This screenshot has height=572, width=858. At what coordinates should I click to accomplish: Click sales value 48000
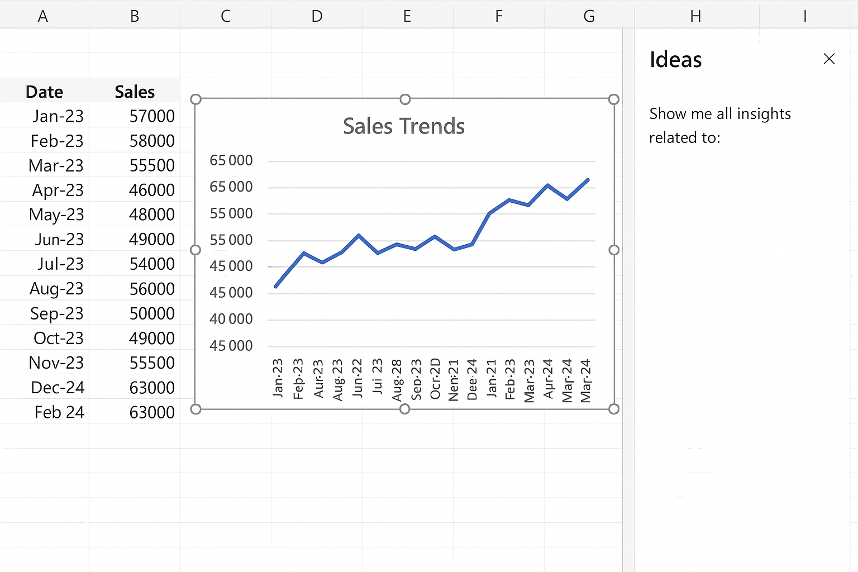[135, 214]
